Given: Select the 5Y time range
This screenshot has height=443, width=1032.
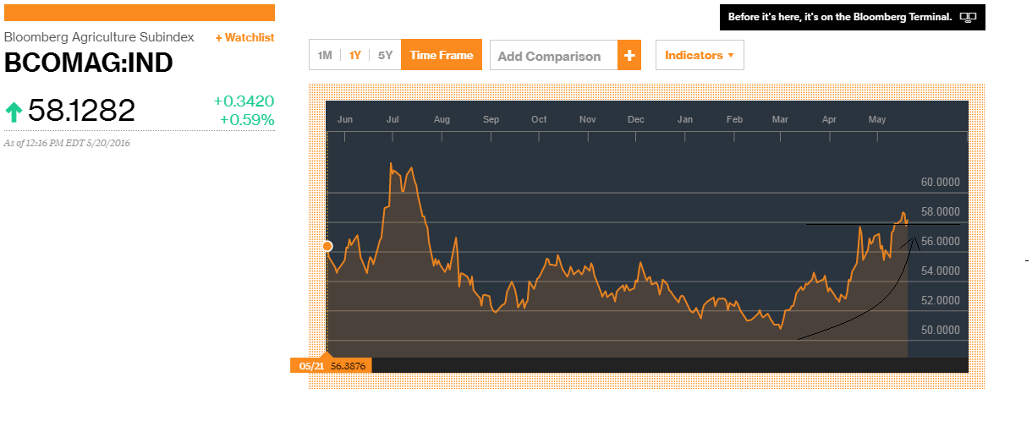Looking at the screenshot, I should [385, 55].
